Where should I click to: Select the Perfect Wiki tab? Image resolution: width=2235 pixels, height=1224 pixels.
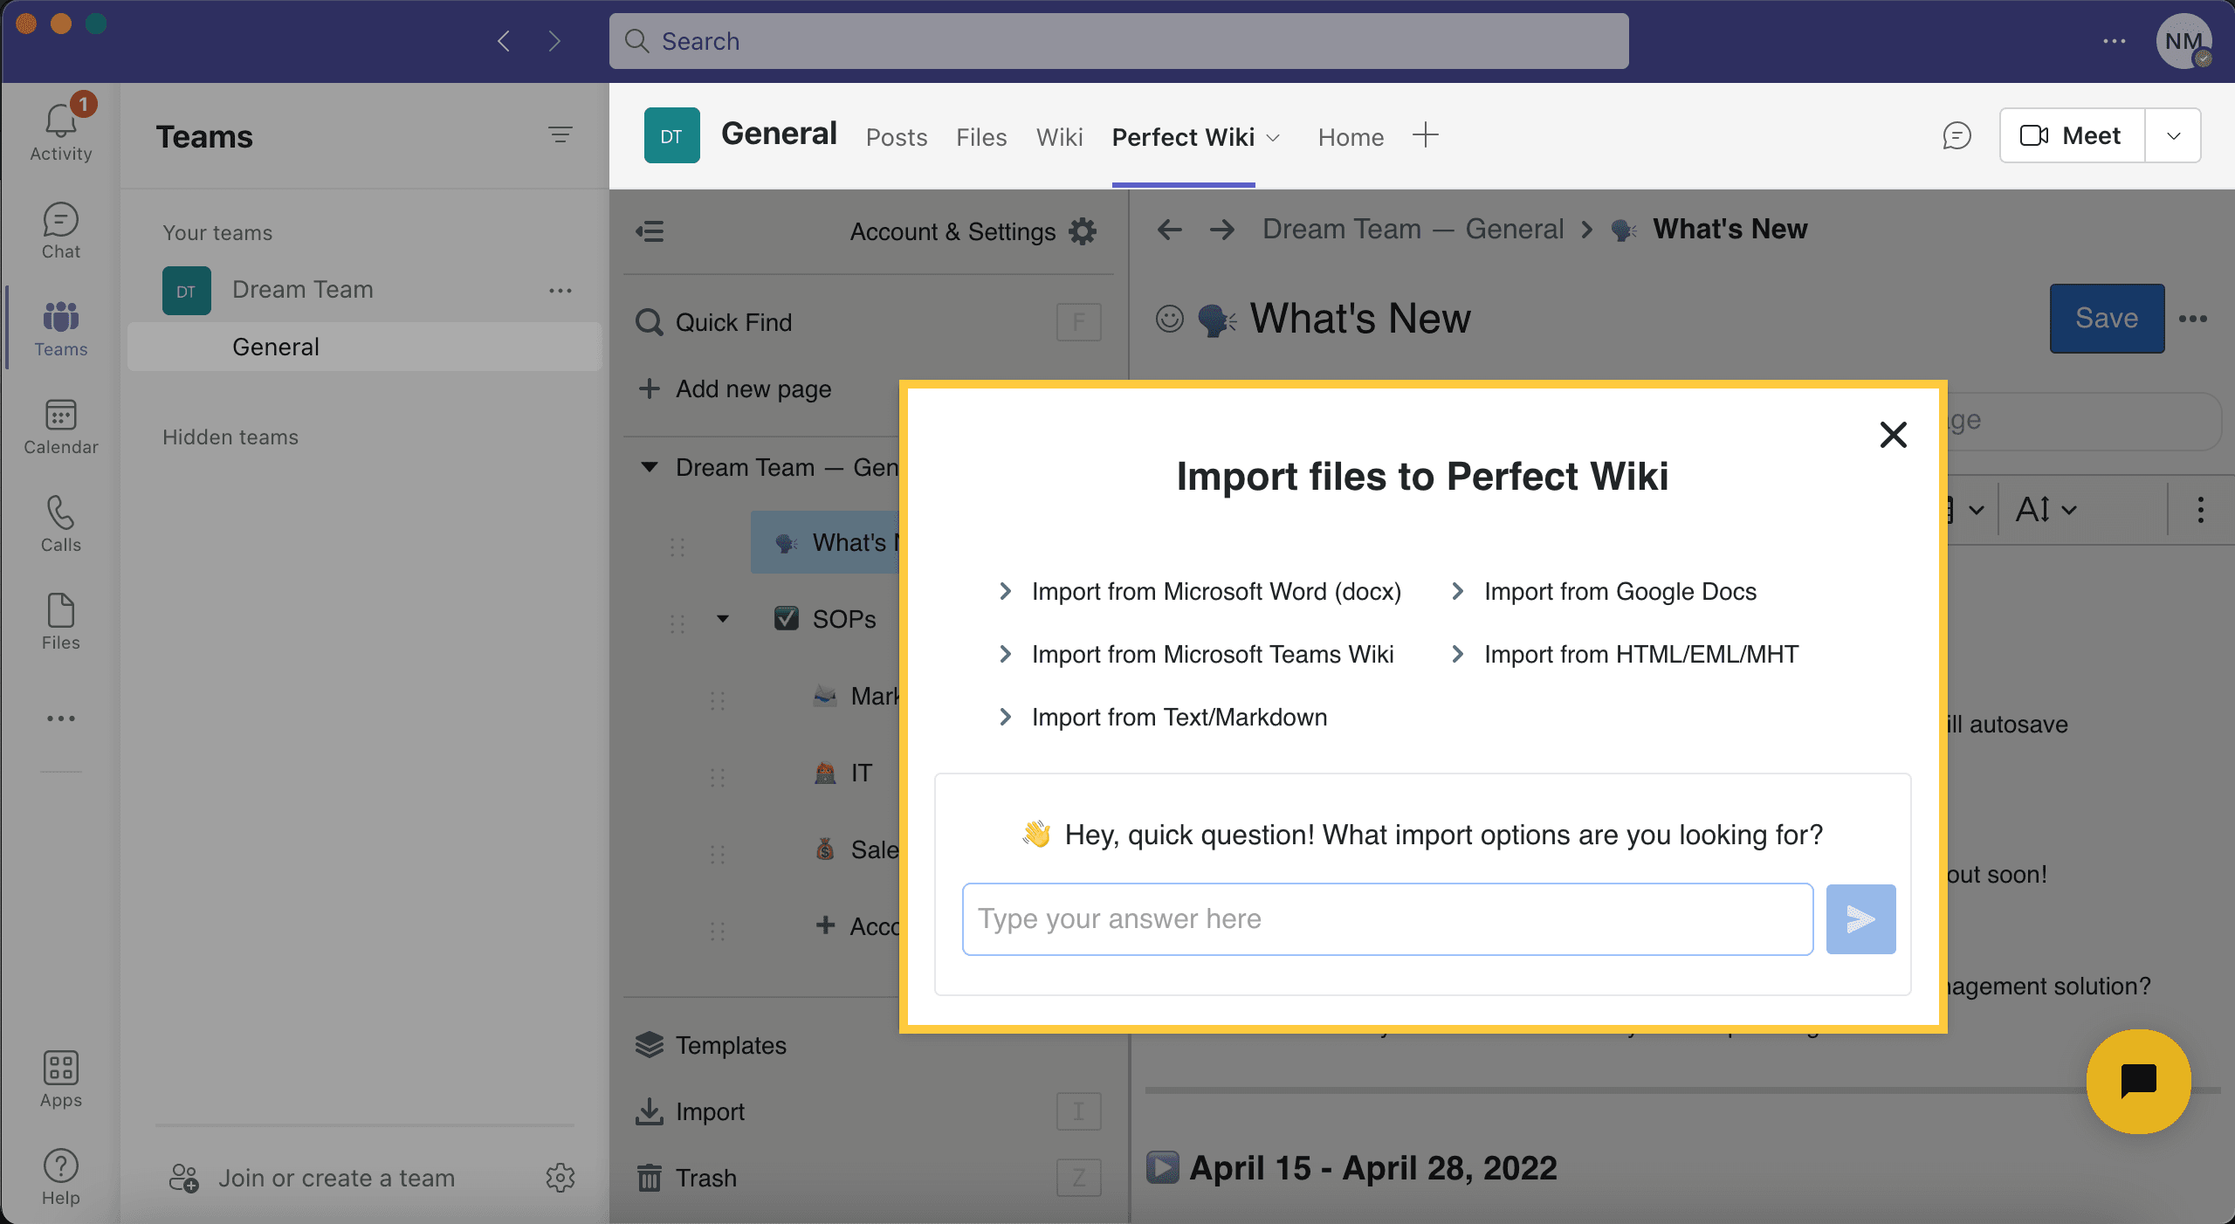click(1183, 137)
